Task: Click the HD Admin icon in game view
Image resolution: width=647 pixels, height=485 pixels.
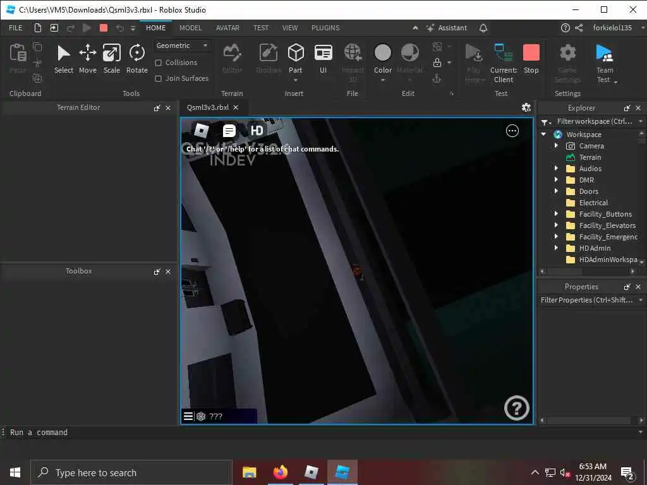Action: click(x=257, y=131)
